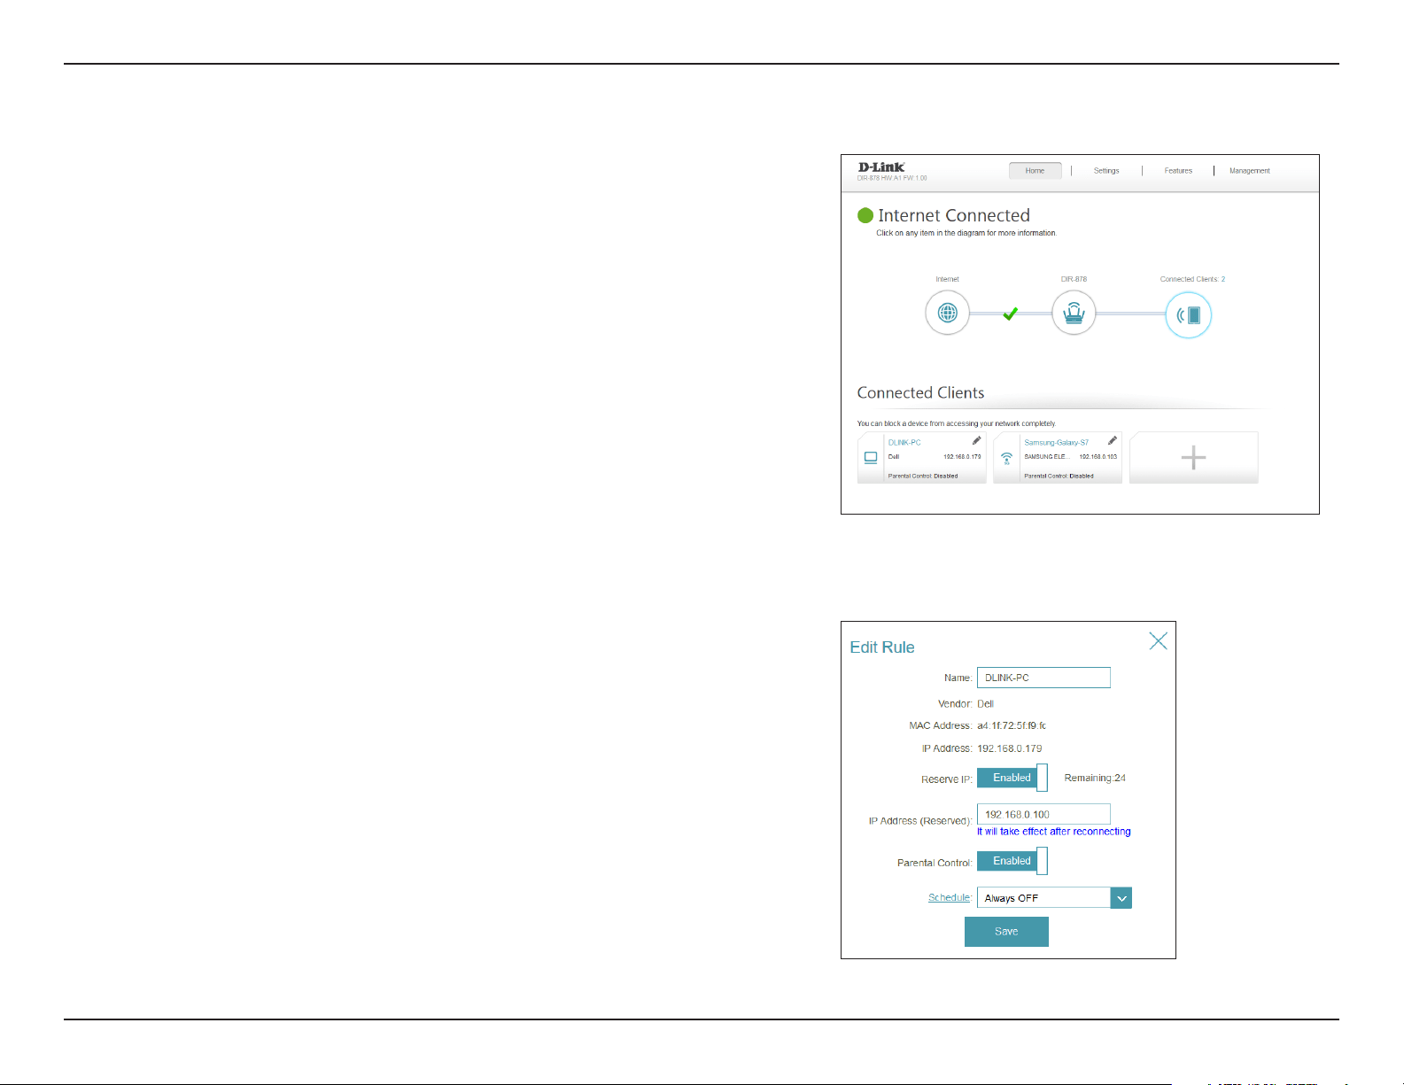Click the Save button
This screenshot has width=1404, height=1085.
click(1006, 932)
